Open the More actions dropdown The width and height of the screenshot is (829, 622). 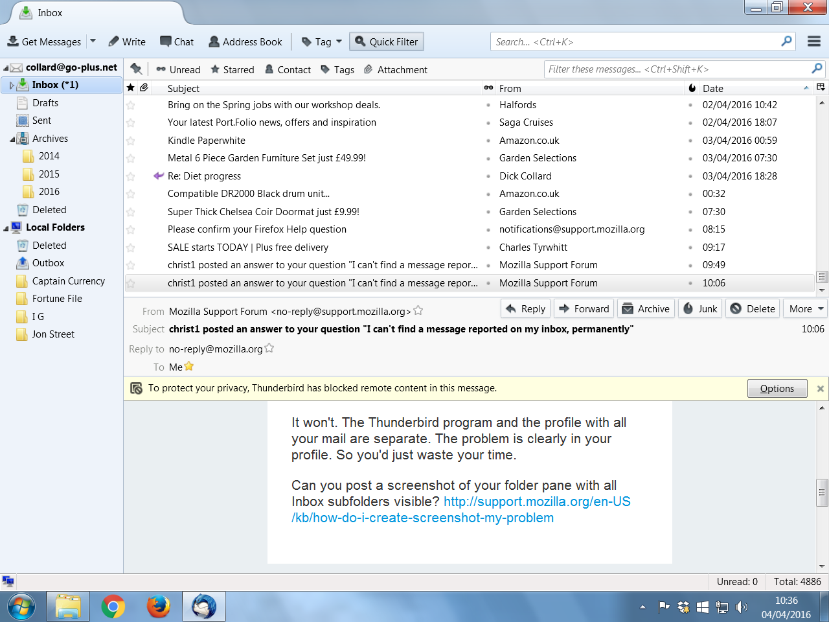point(805,308)
